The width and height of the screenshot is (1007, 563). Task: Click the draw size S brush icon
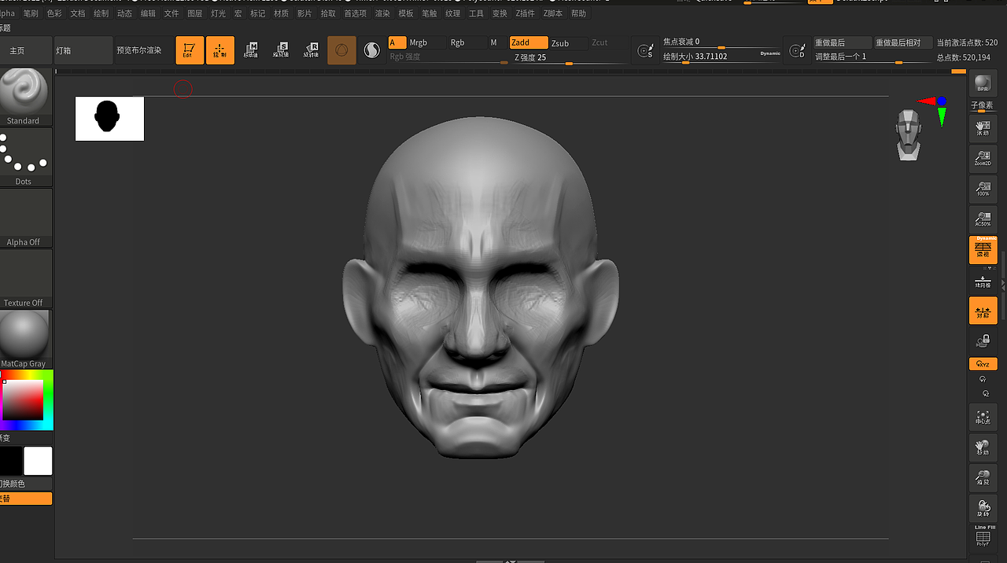click(x=645, y=50)
